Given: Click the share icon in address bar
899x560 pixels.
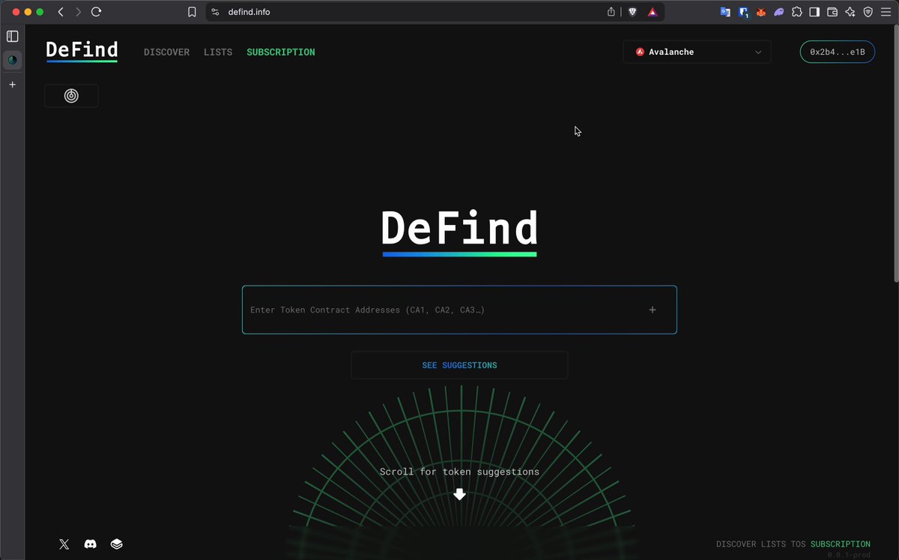Looking at the screenshot, I should (611, 12).
